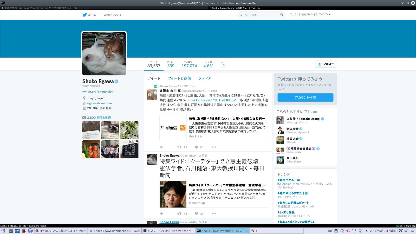Viewport: 416px width, 234px height.
Task: Switch to a_スクリーンショット : h-scrot-esc.rb taskbar window
Action: point(169,231)
